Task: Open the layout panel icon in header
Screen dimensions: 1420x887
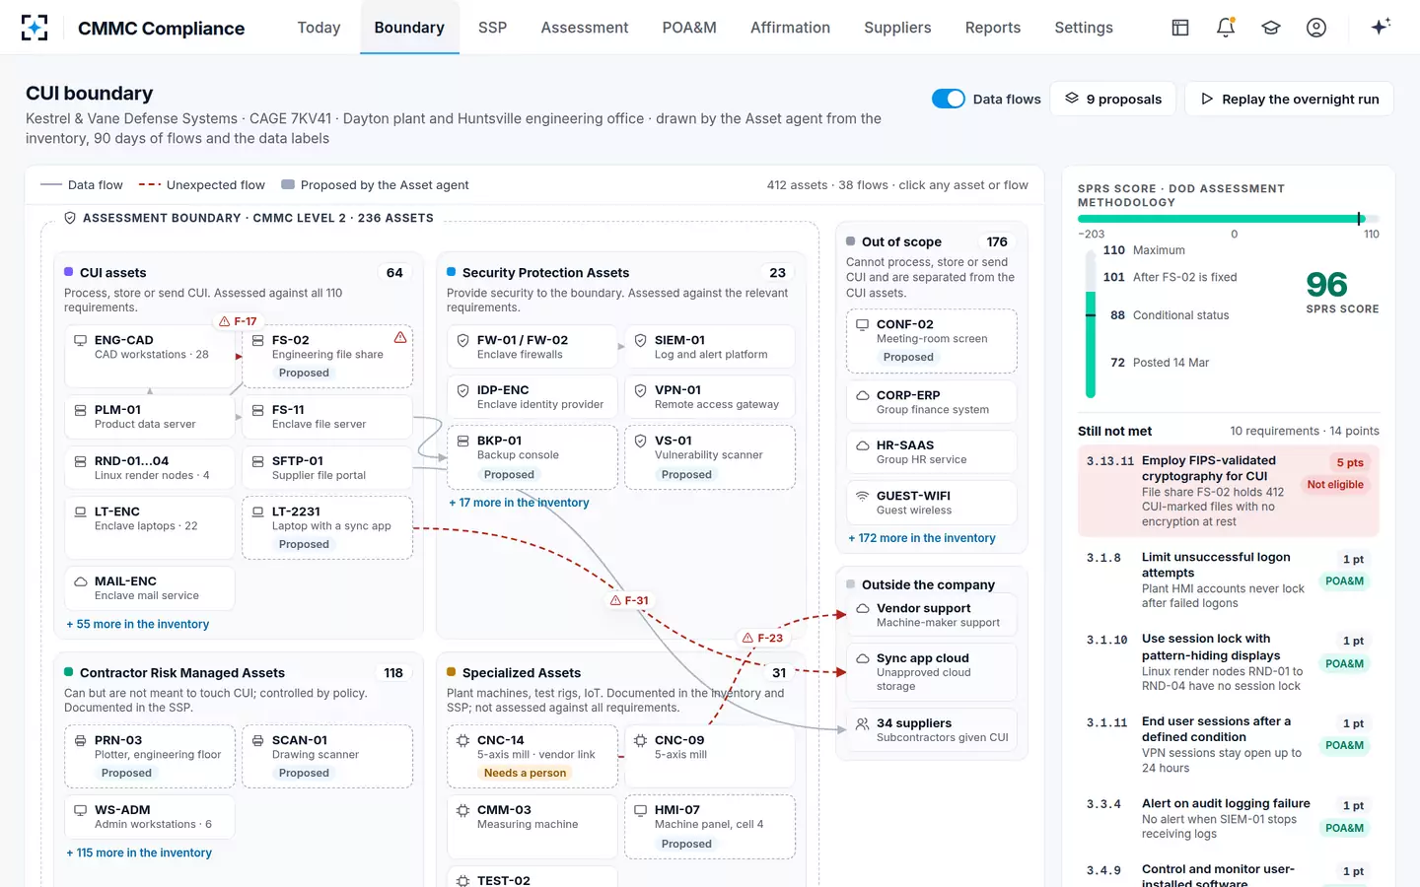Action: coord(1180,28)
